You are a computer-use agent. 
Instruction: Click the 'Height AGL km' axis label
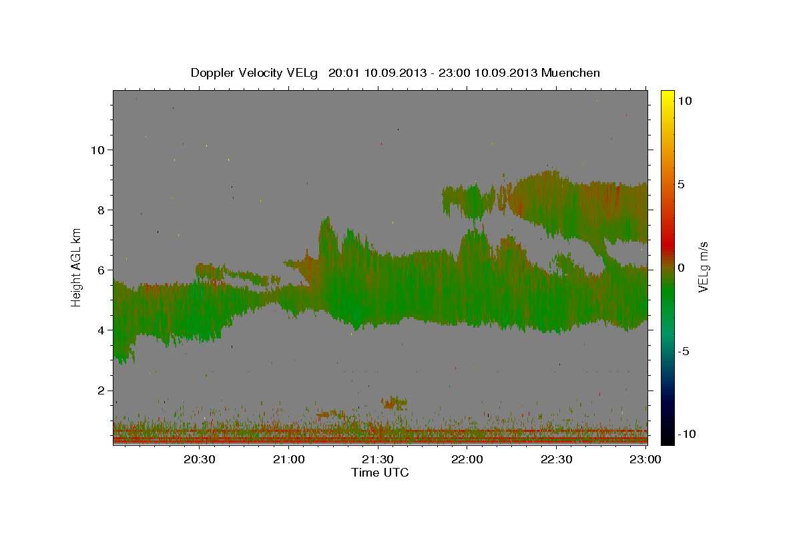[x=77, y=267]
